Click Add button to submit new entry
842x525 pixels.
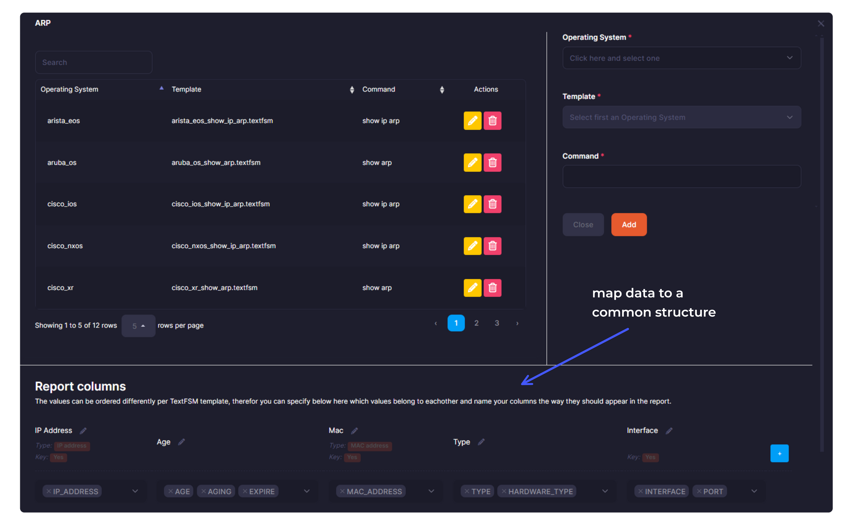tap(629, 224)
